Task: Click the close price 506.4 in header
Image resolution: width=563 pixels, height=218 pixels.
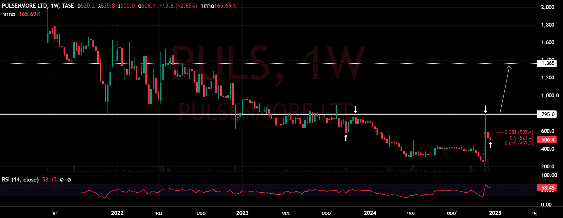Action: [149, 6]
